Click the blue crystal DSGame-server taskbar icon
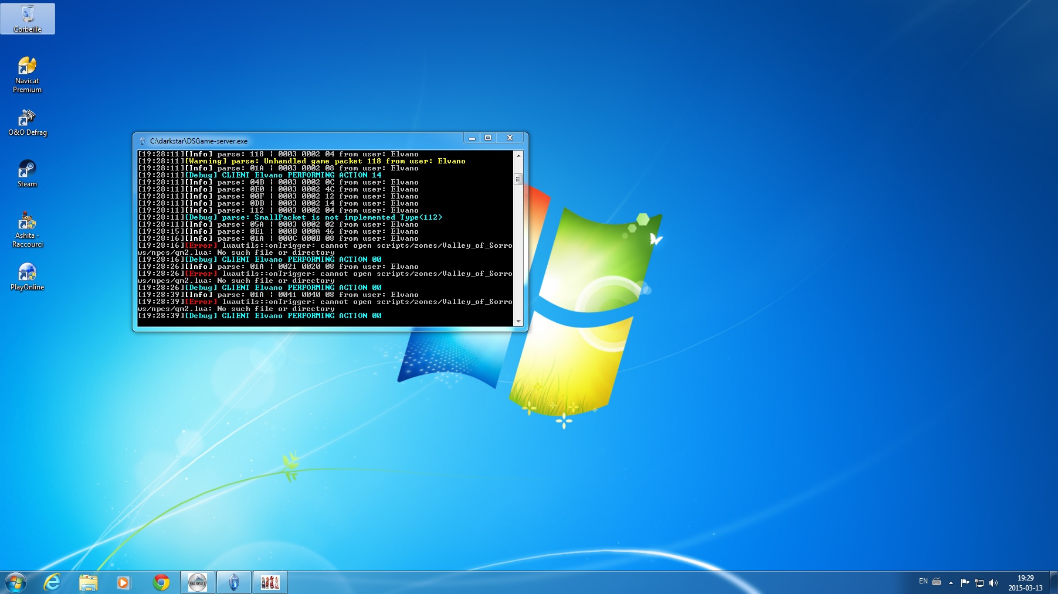 click(x=234, y=582)
